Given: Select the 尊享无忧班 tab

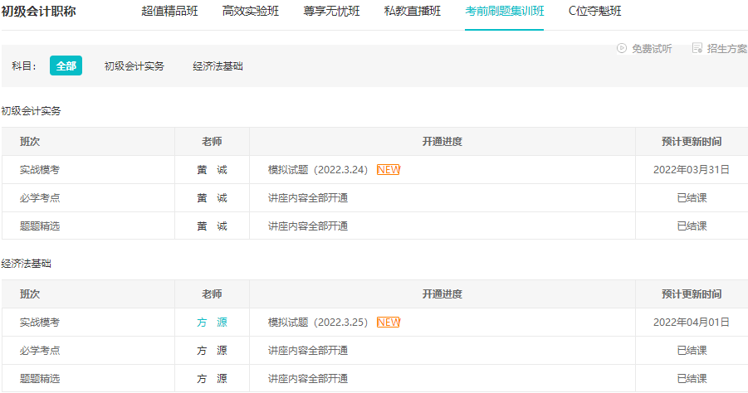Looking at the screenshot, I should point(331,12).
